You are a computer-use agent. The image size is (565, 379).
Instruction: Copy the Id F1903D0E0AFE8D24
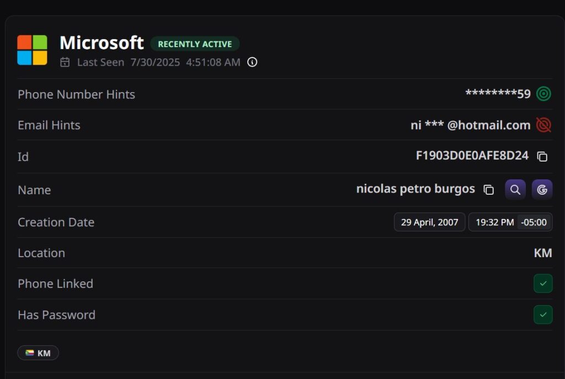point(542,156)
